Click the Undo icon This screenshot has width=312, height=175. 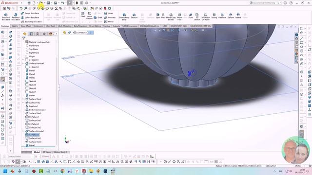62,3
